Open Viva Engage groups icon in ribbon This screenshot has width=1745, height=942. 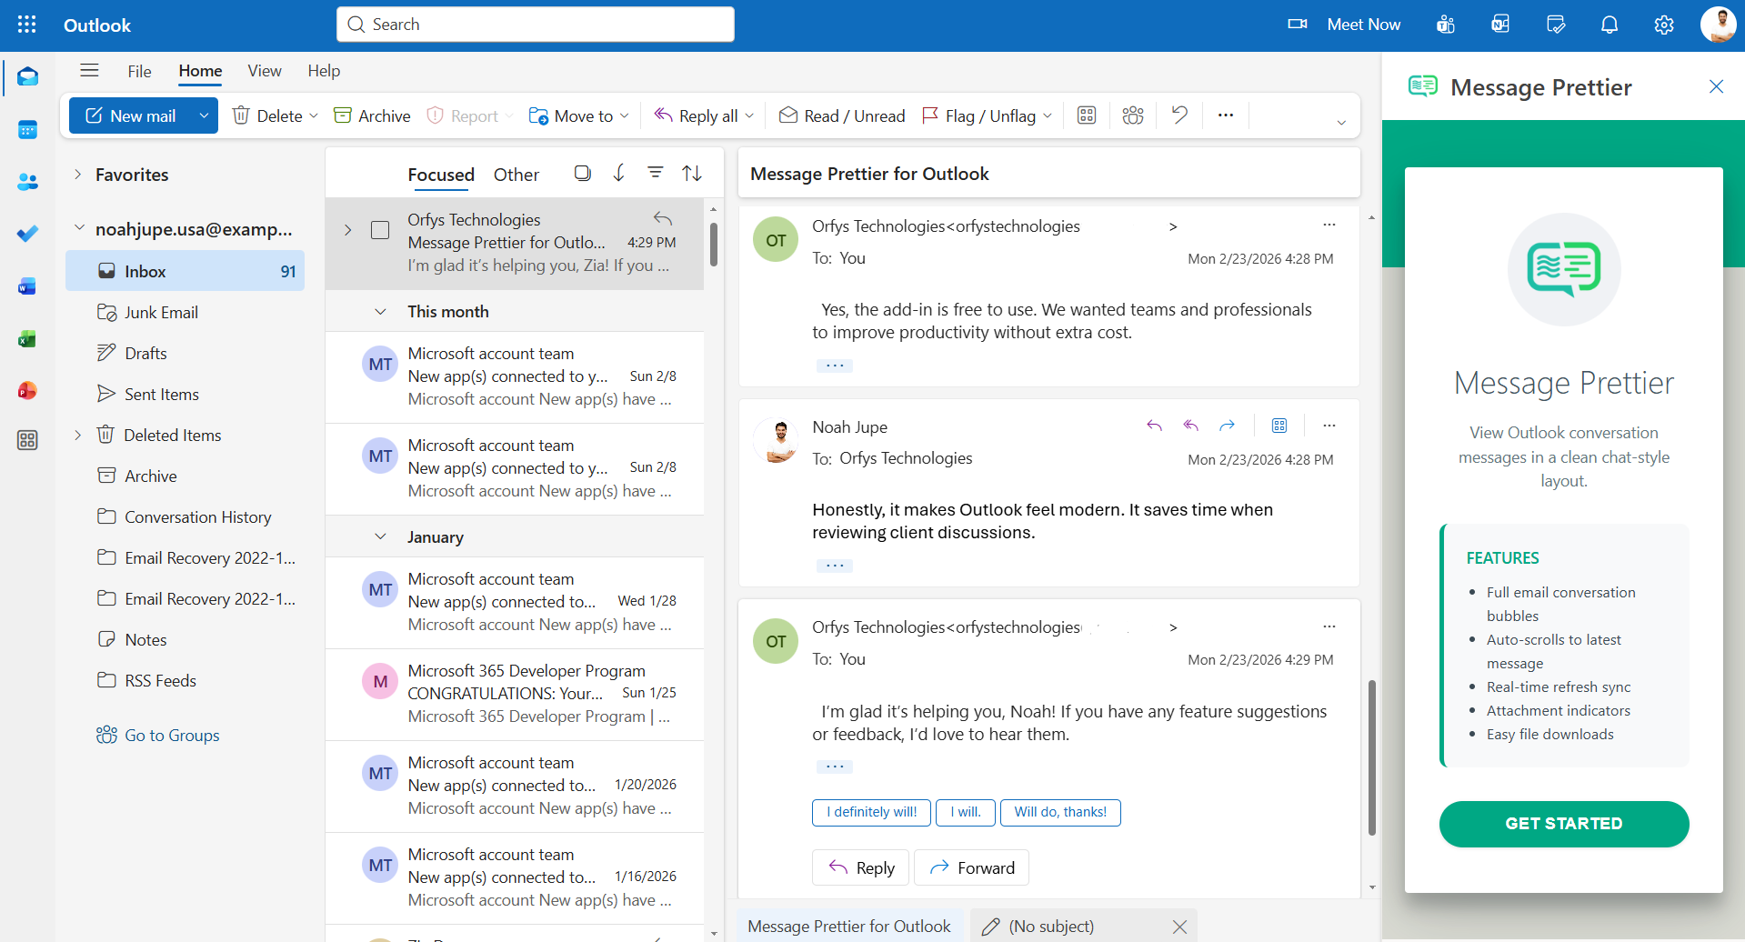tap(1133, 115)
